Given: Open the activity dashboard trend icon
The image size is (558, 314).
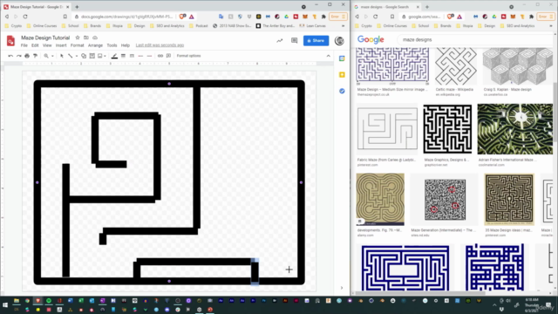Looking at the screenshot, I should pos(280,41).
